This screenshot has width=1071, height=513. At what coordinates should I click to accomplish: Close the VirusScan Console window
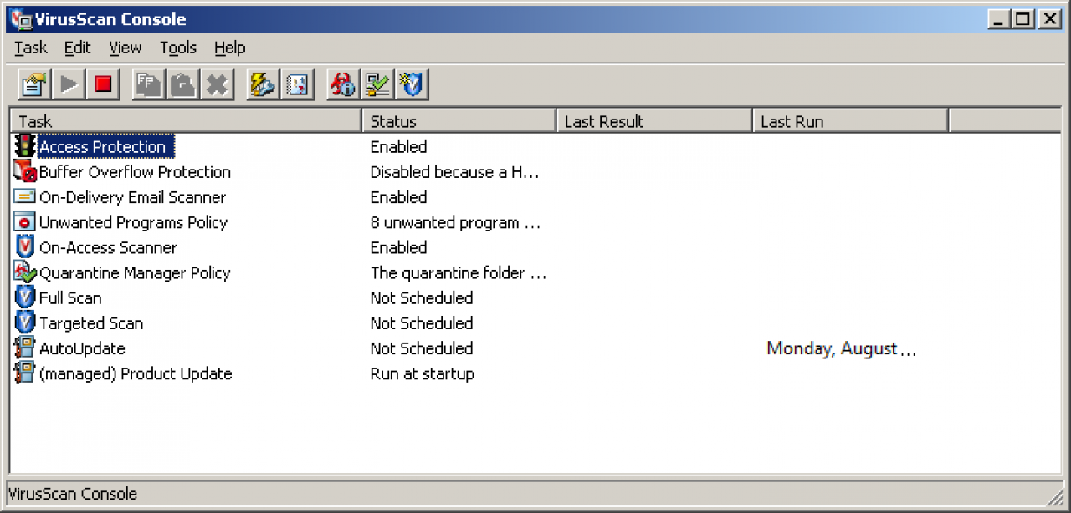point(1049,18)
